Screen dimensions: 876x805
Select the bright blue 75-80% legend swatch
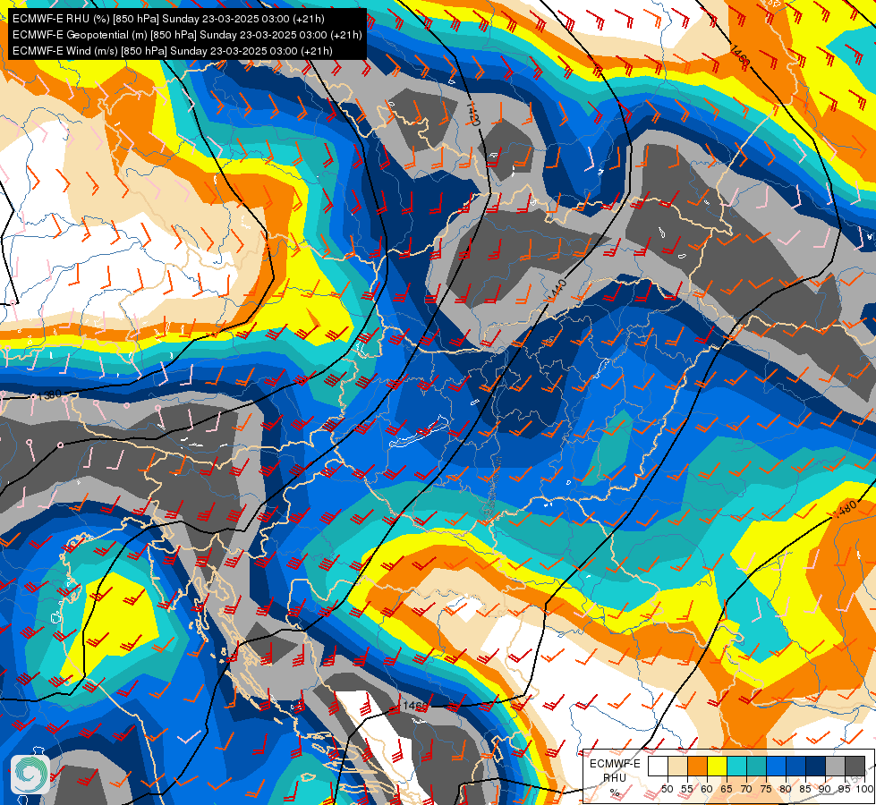click(776, 766)
